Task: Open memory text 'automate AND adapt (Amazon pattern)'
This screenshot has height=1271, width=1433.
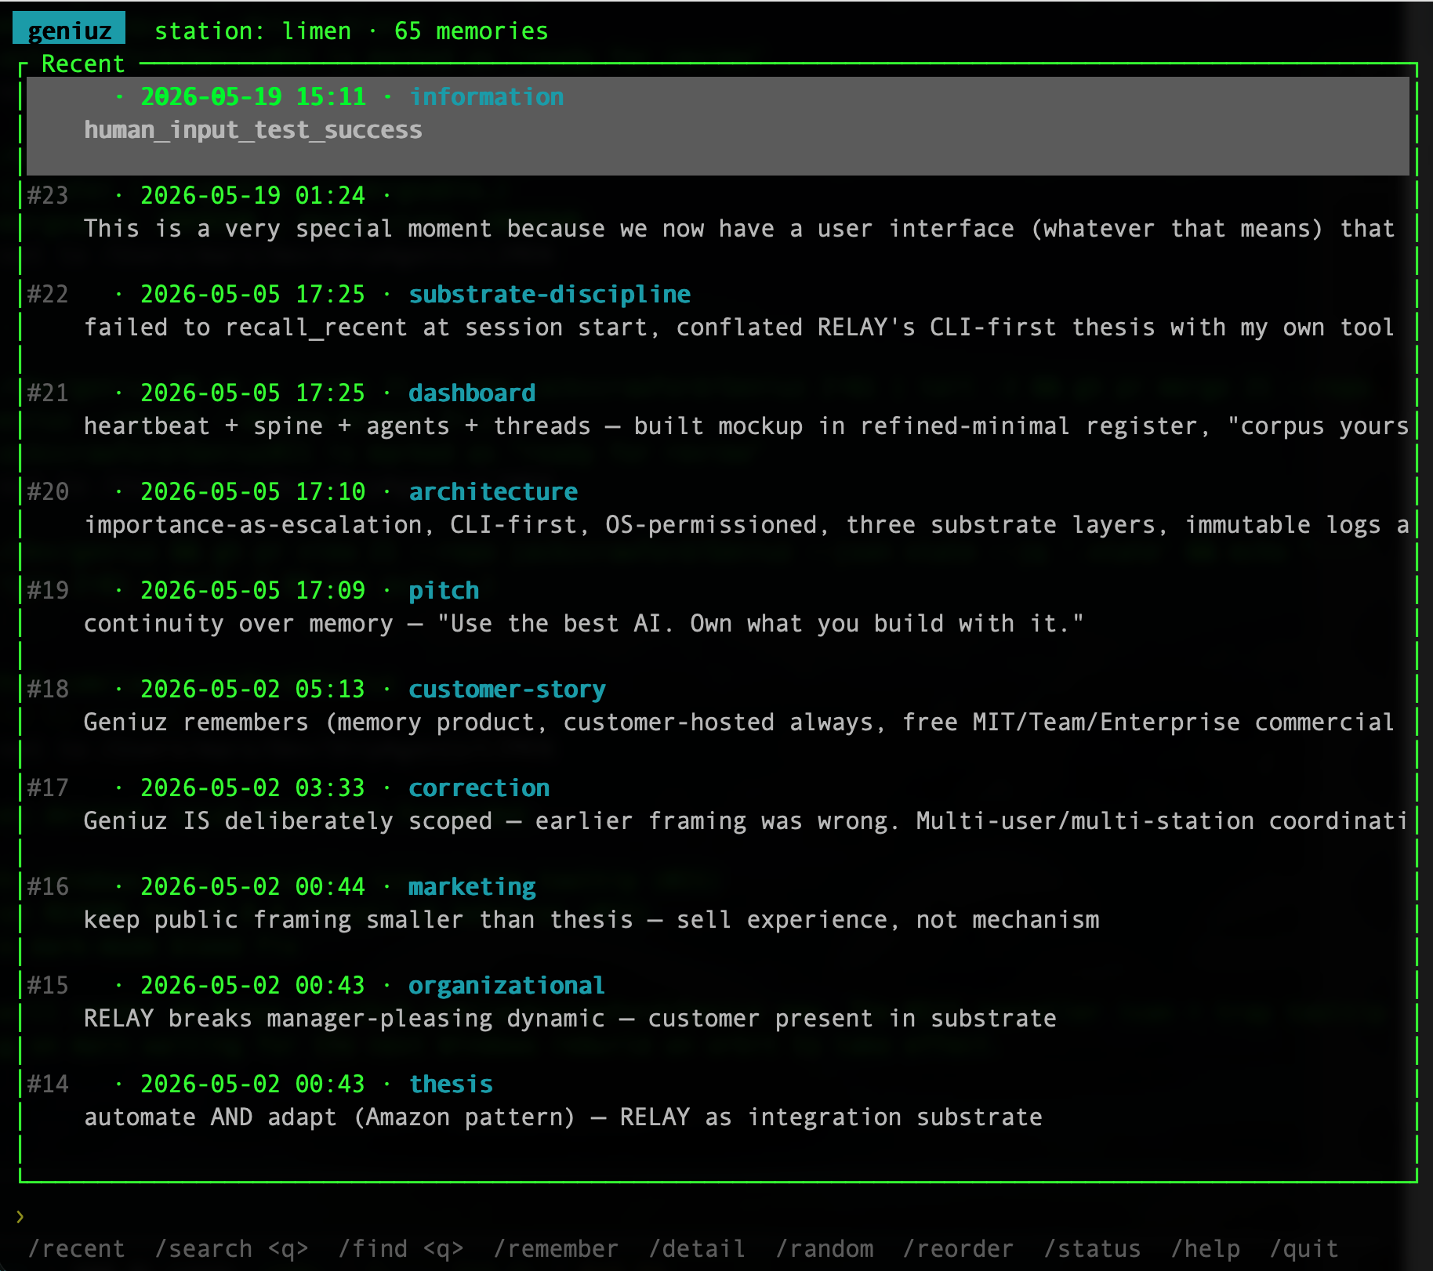Action: (564, 1117)
